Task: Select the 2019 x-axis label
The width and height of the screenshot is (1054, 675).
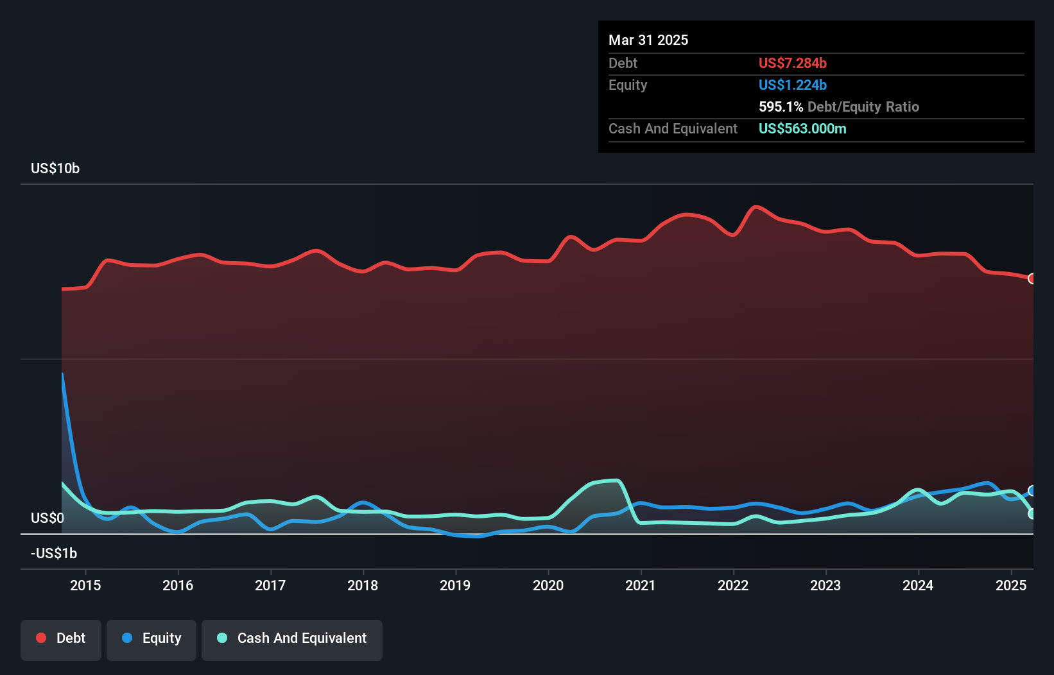Action: (x=455, y=585)
